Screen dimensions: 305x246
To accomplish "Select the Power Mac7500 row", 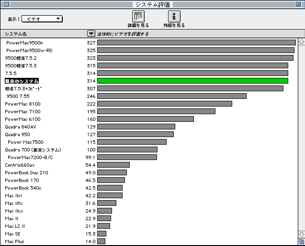I will click(x=149, y=142).
